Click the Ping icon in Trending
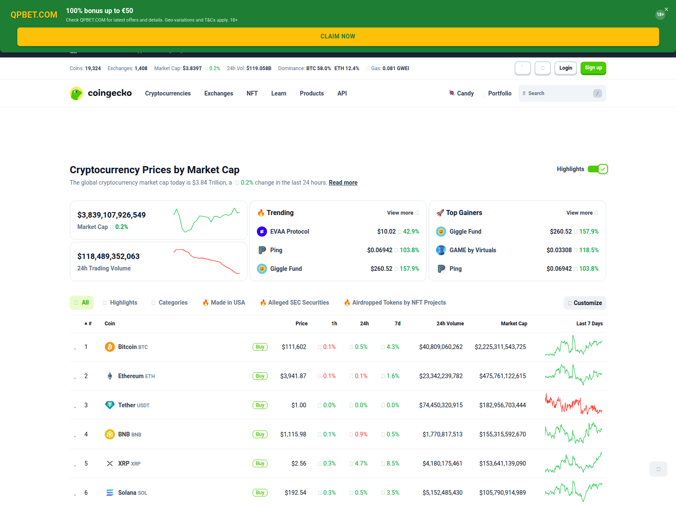Image resolution: width=676 pixels, height=507 pixels. (x=262, y=250)
